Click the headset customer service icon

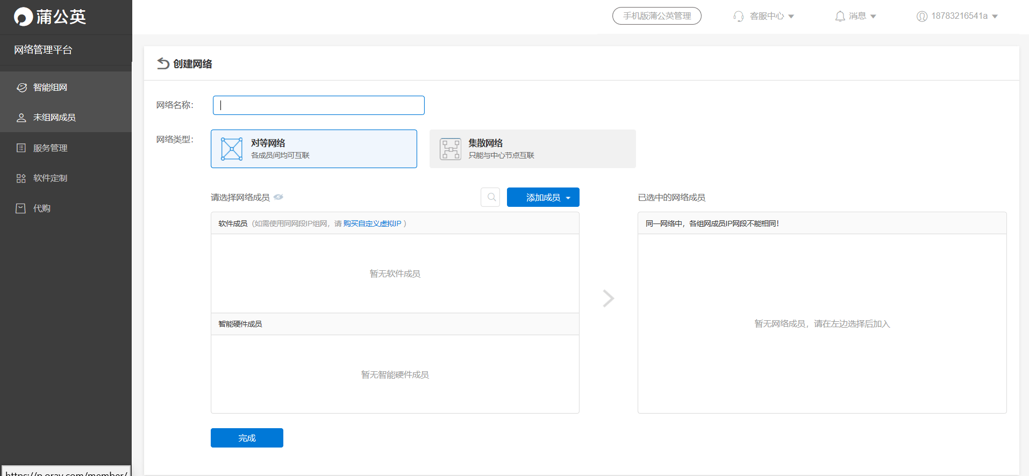click(739, 16)
